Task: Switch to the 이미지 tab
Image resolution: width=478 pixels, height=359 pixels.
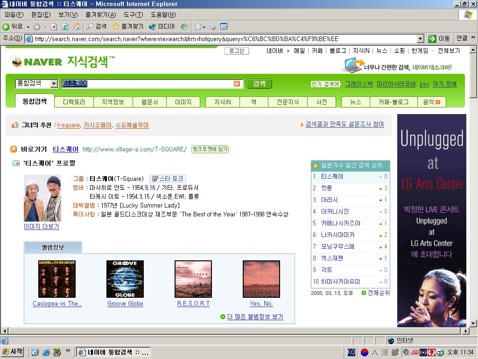Action: coord(183,102)
